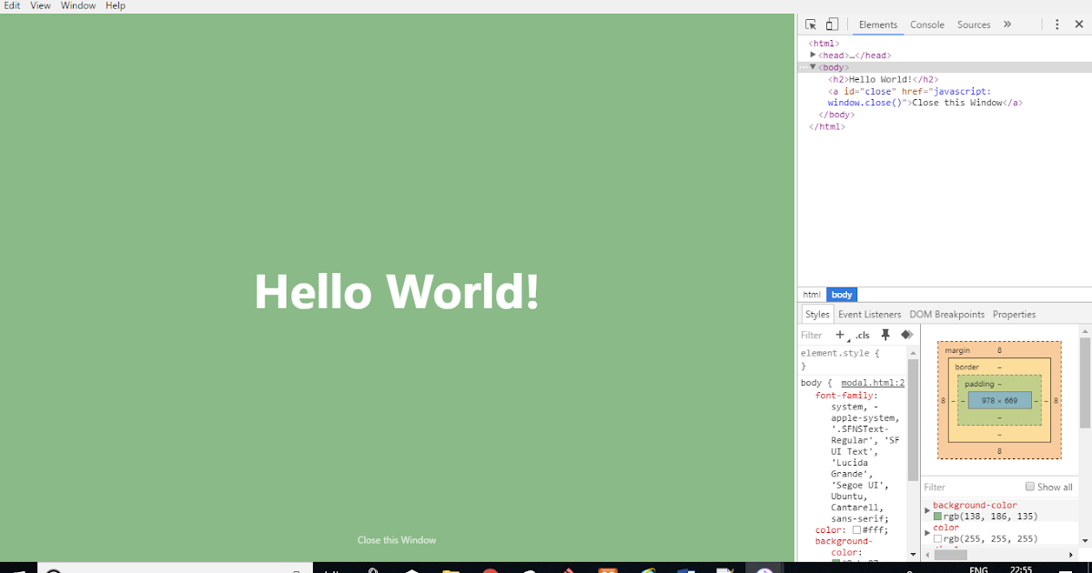The height and width of the screenshot is (573, 1092).
Task: Select the inspect element picker icon
Action: click(809, 24)
